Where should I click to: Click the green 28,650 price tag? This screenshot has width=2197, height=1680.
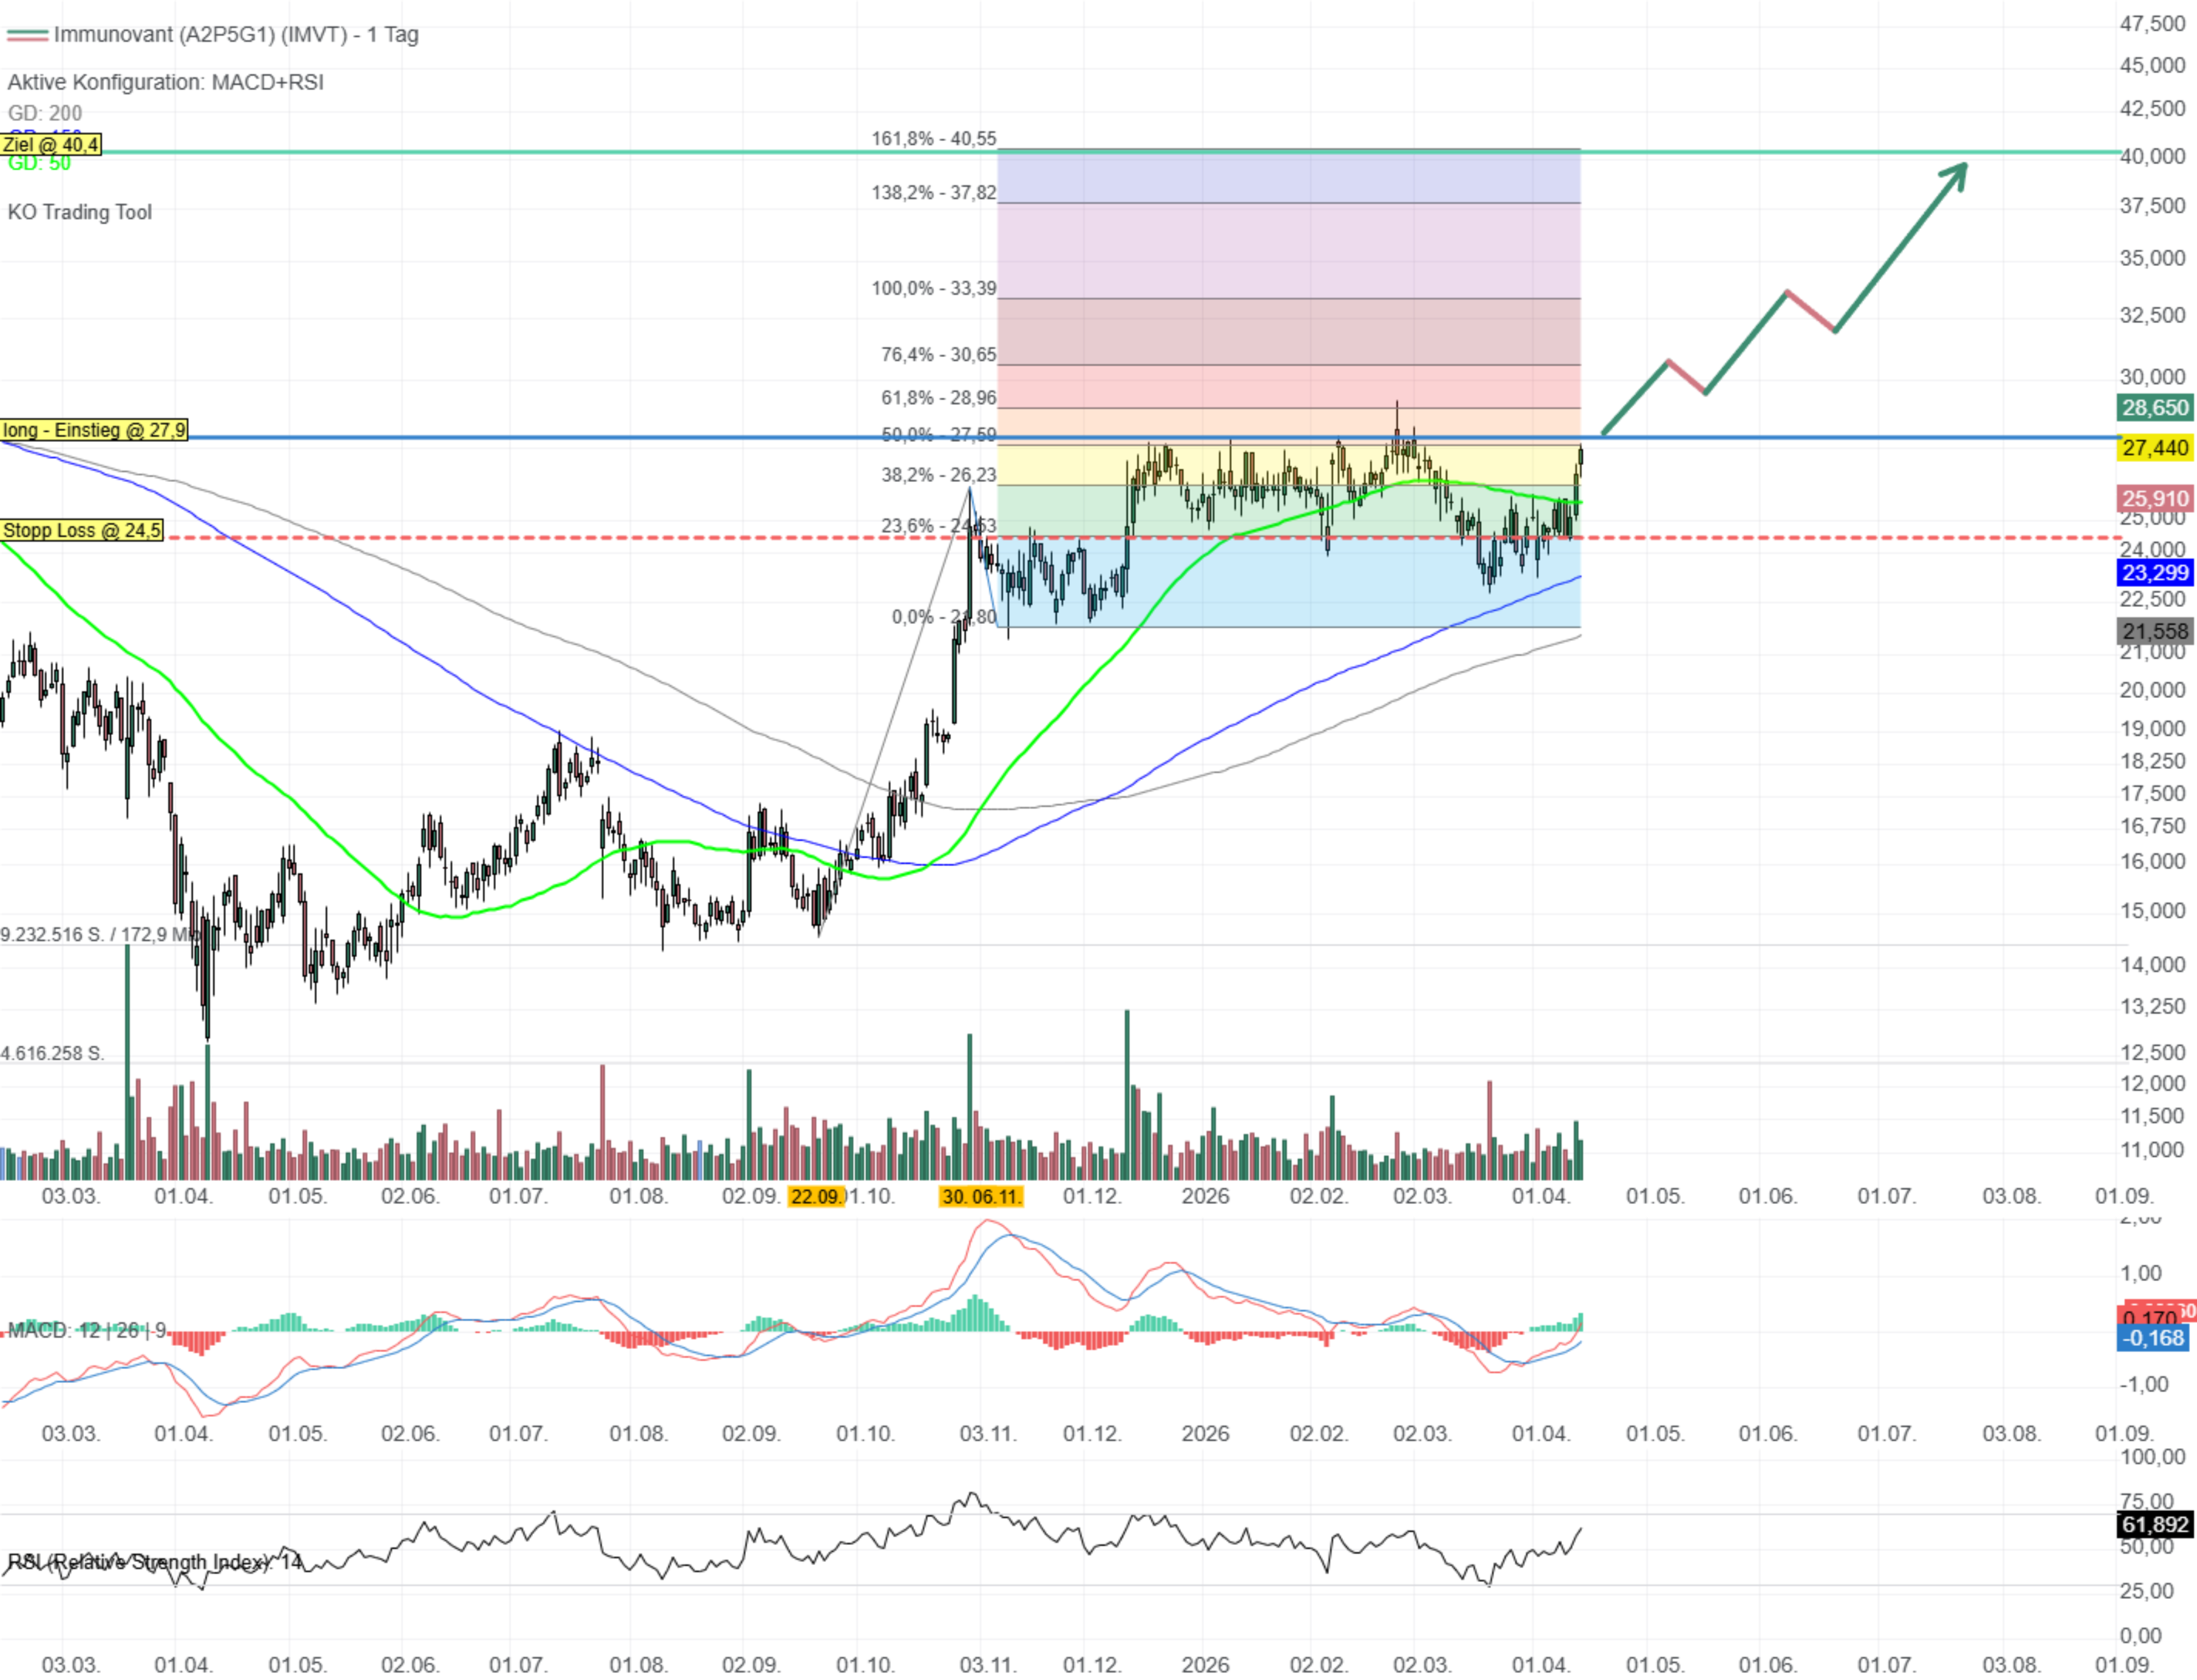coord(2155,407)
